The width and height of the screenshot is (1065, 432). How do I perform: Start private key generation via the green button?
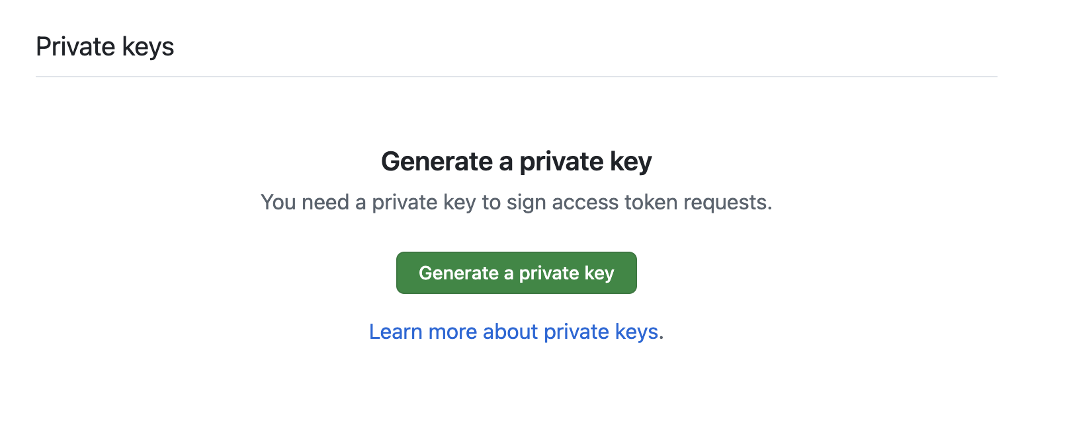coord(516,273)
